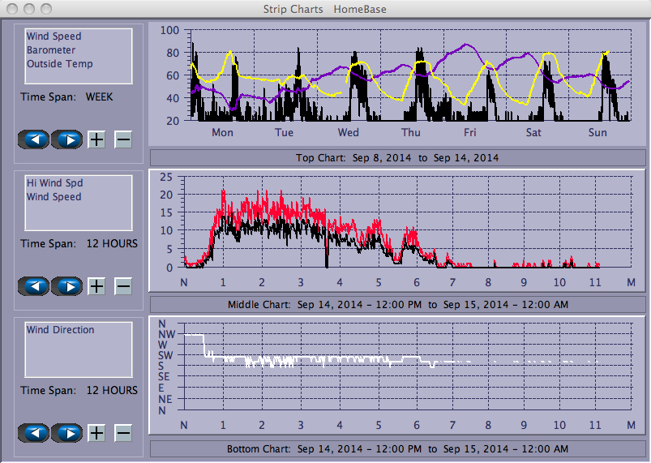Select Outside Temp in top chart list

click(x=60, y=64)
